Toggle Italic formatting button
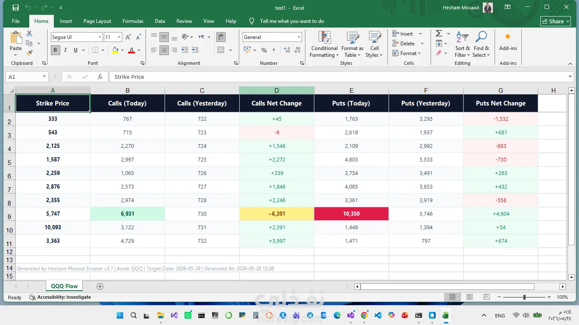579x325 pixels. [x=65, y=50]
